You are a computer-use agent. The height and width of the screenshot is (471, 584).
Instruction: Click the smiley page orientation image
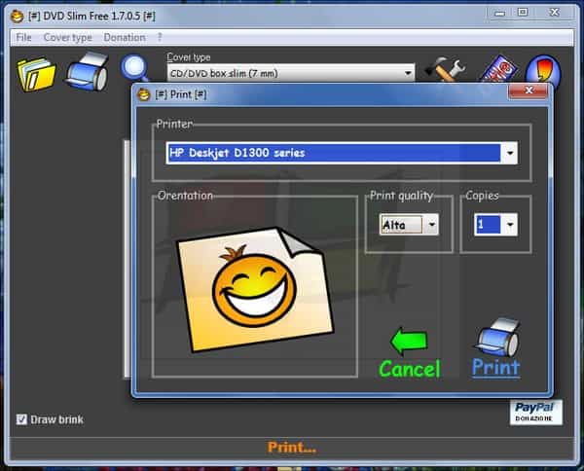(x=255, y=289)
